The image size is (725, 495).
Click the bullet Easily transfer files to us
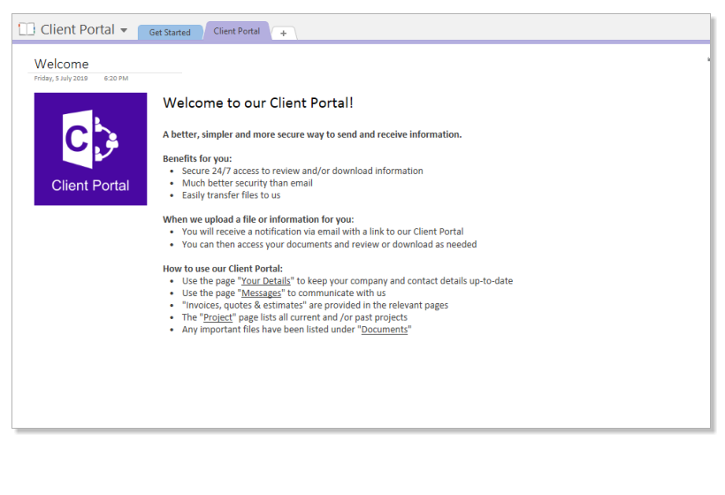[231, 195]
